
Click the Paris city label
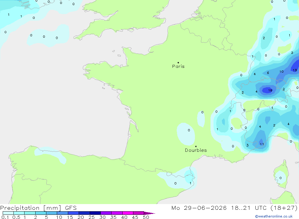pos(178,66)
